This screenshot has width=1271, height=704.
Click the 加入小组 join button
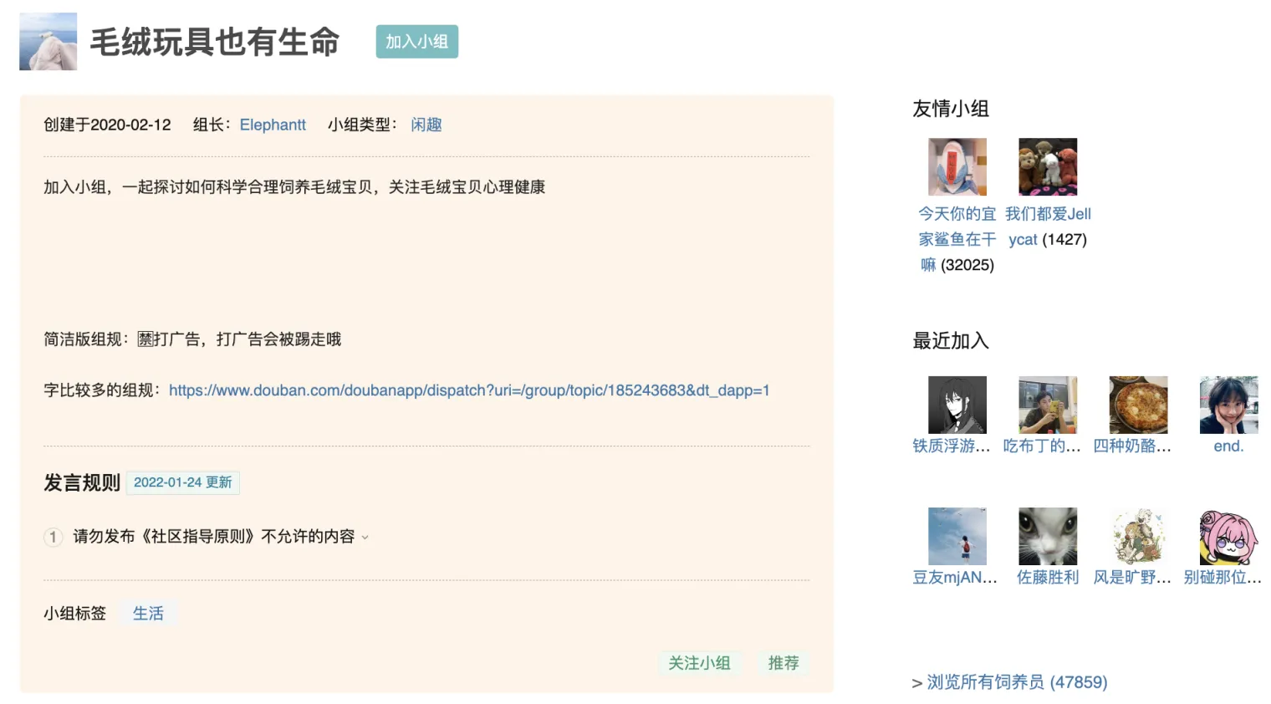416,42
